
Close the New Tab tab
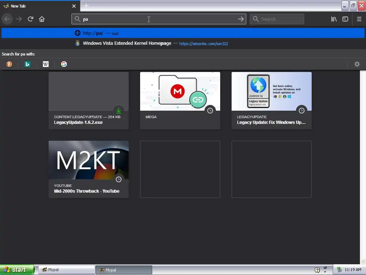(74, 6)
